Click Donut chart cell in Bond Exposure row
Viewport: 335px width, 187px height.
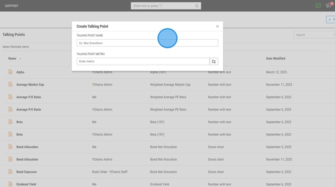(216, 172)
